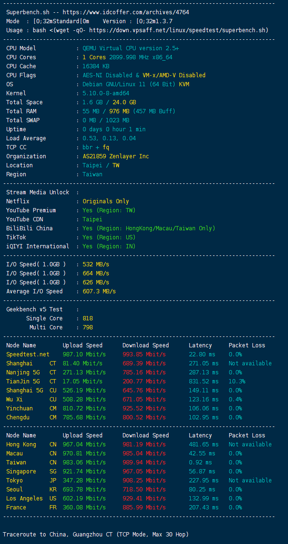Click the Los Angeles upload speed value
This screenshot has width=288, height=544.
coord(84,498)
